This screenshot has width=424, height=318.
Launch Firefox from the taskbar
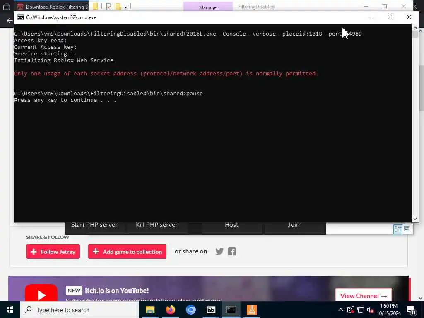pyautogui.click(x=170, y=310)
